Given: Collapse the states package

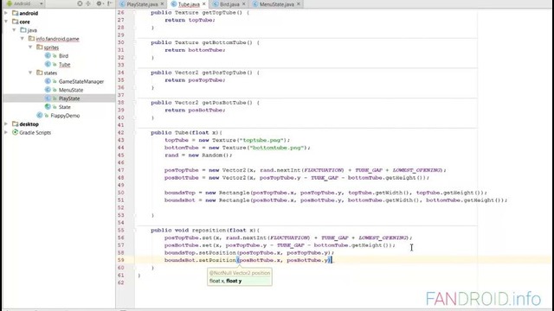Looking at the screenshot, I should coord(30,73).
